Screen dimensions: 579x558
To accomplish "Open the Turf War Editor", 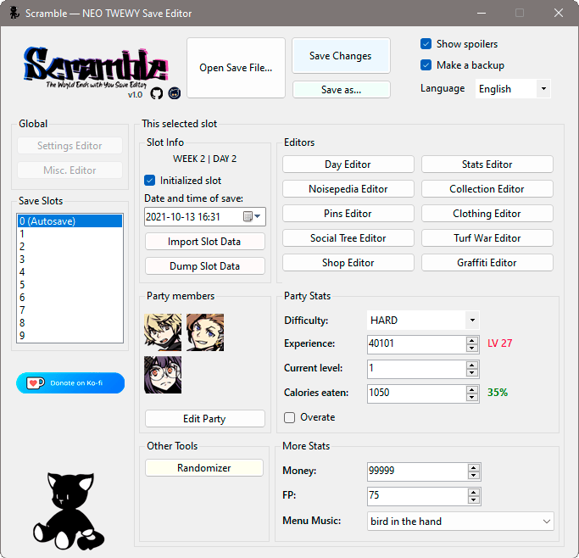I will coord(487,237).
